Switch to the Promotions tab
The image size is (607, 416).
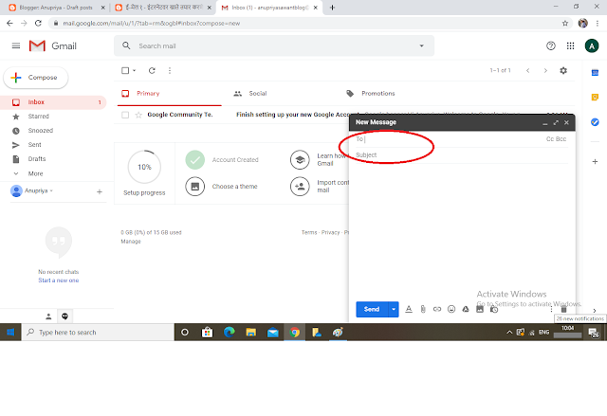tap(371, 94)
